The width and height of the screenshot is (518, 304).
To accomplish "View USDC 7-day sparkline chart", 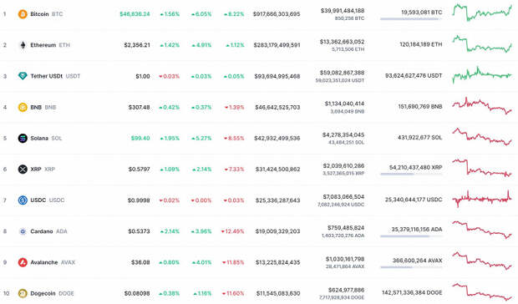I will [x=482, y=199].
